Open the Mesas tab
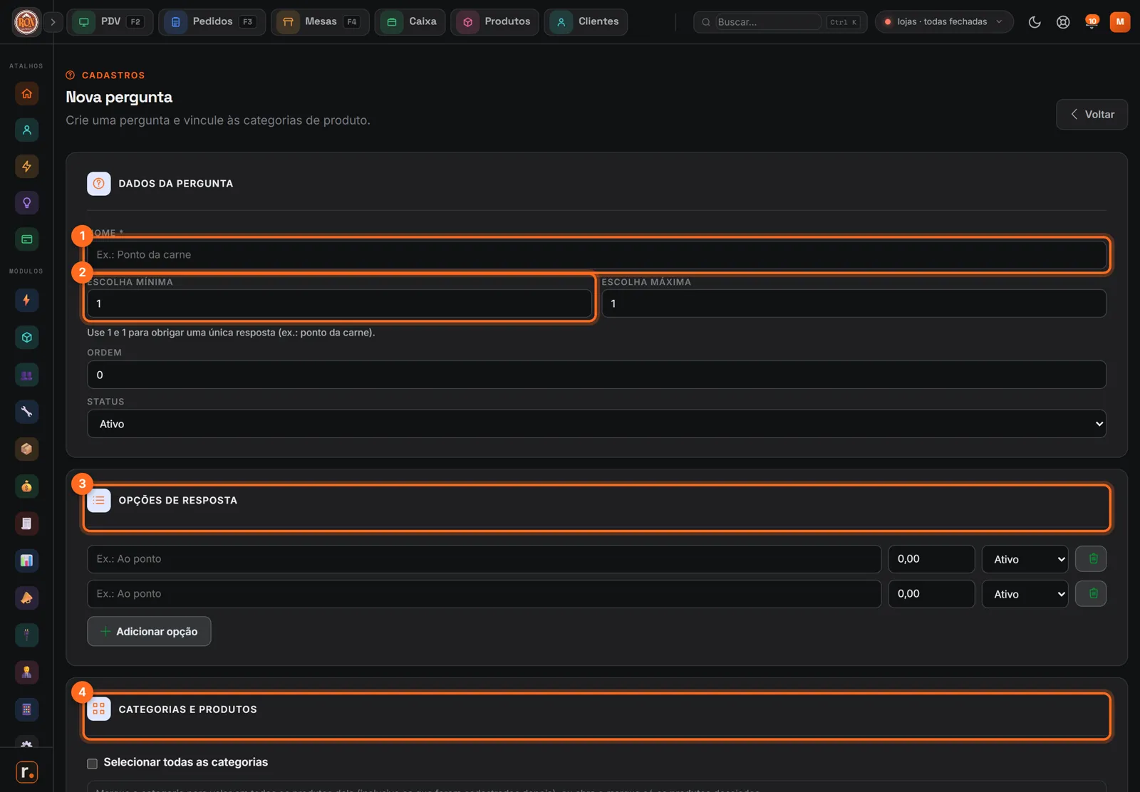The image size is (1140, 792). (320, 22)
